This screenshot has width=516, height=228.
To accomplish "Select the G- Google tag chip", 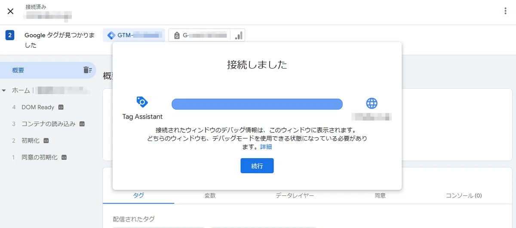I will coord(200,36).
